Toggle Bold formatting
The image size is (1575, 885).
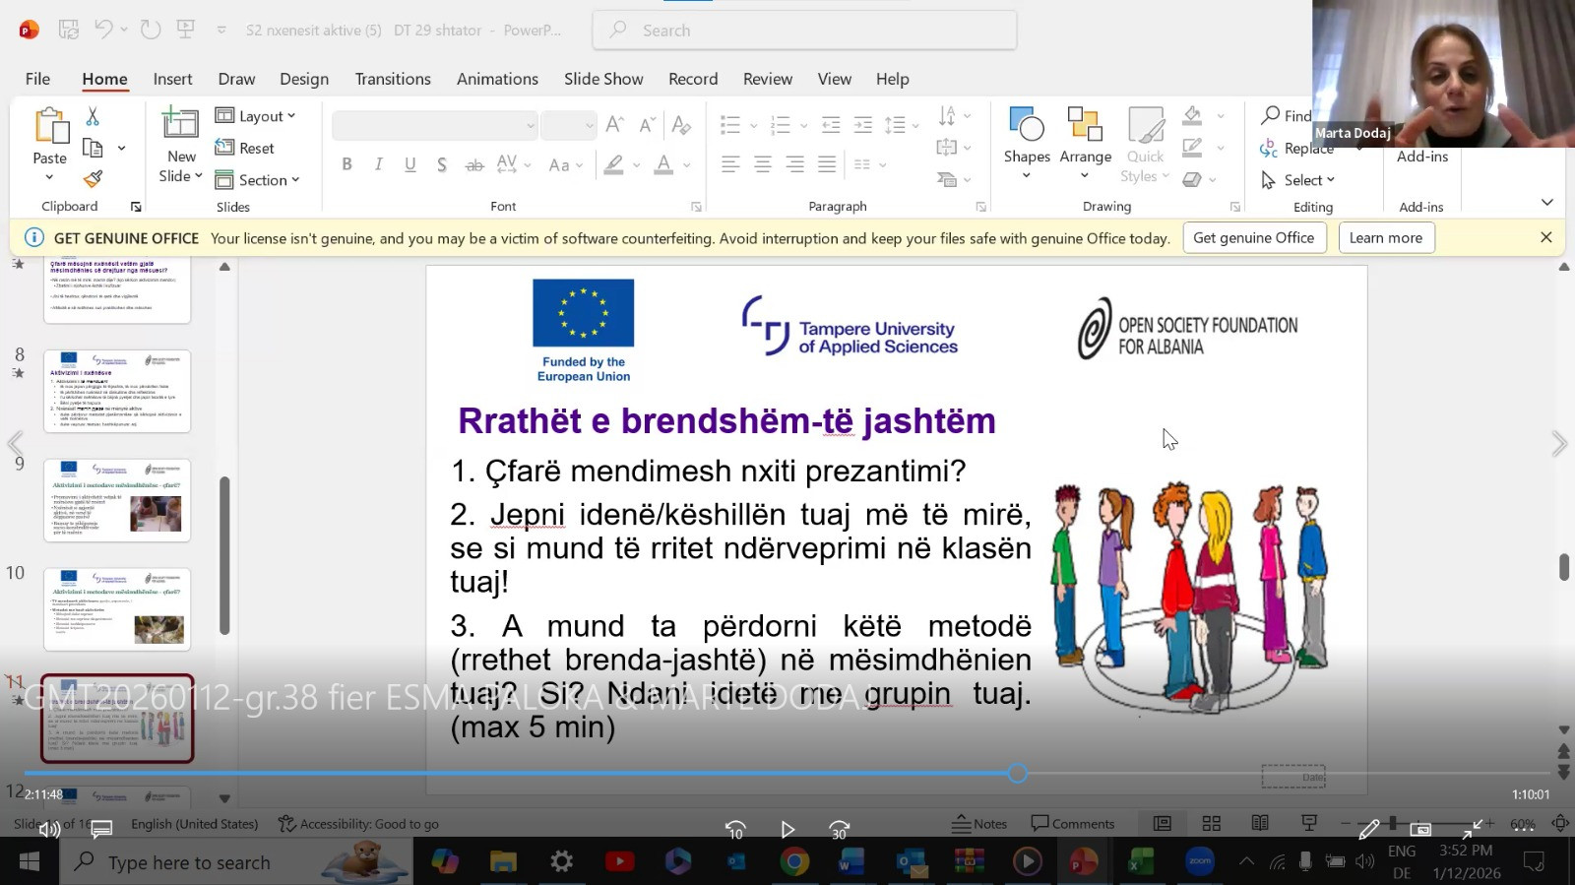click(x=346, y=164)
